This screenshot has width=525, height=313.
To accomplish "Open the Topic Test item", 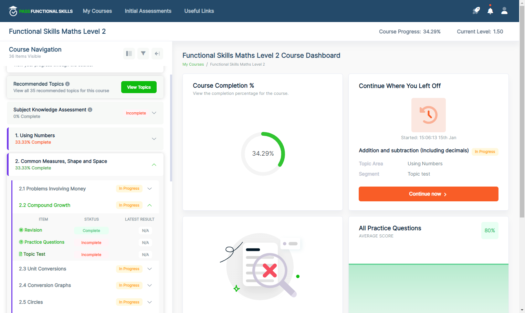I will 34,254.
